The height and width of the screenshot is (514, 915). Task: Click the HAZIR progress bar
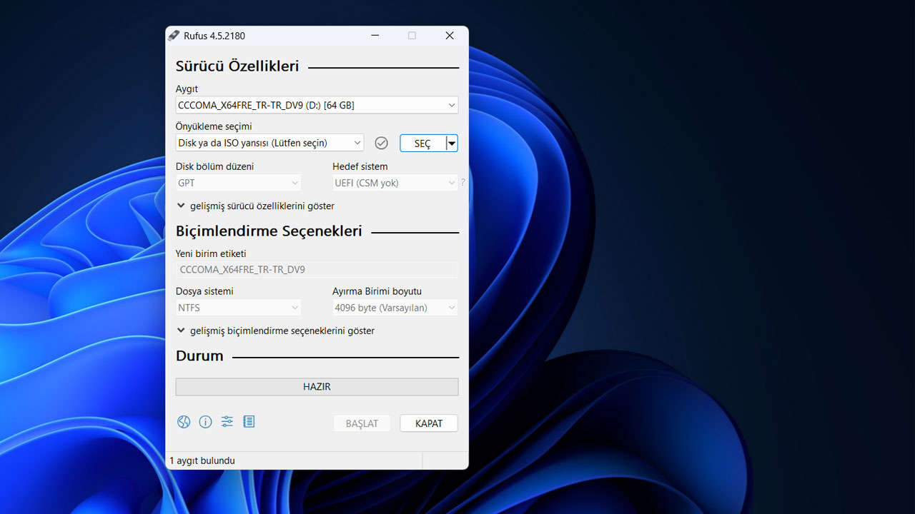(x=317, y=386)
